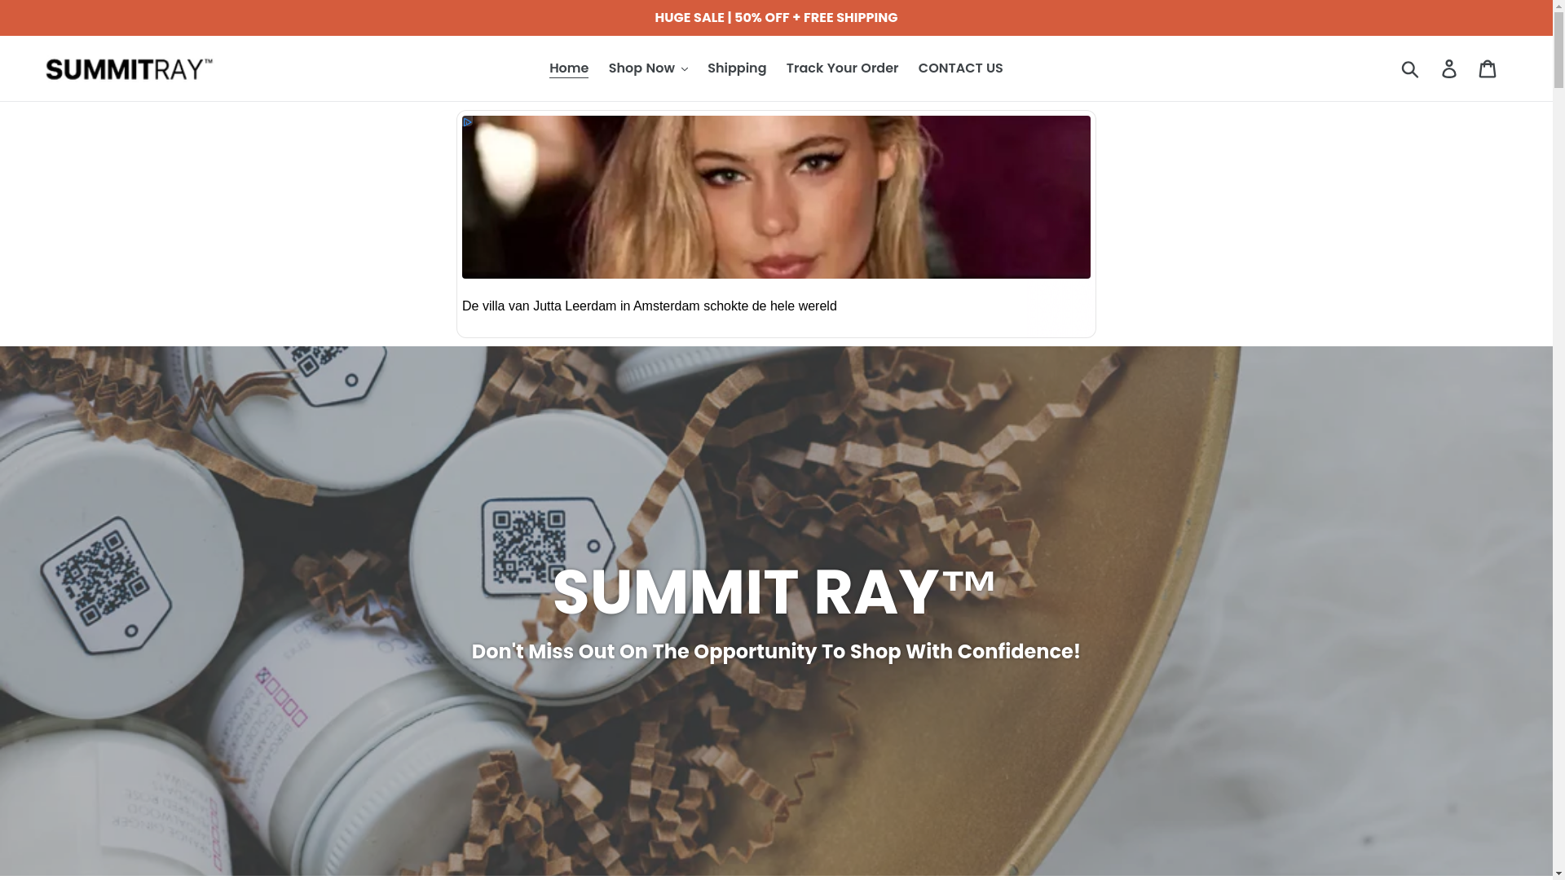Viewport: 1565px width, 880px height.
Task: Click the page vertical scrollbar
Action: 1558,440
